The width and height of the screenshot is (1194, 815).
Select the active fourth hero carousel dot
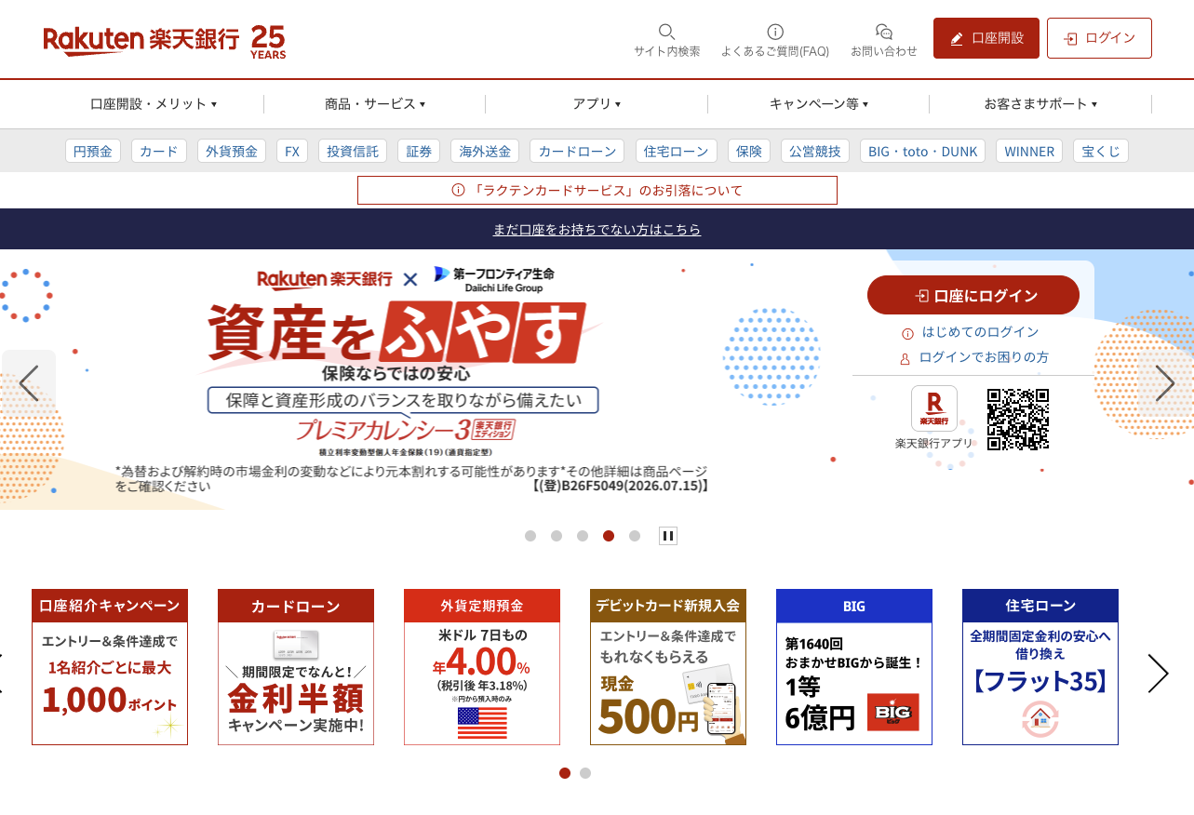(609, 536)
